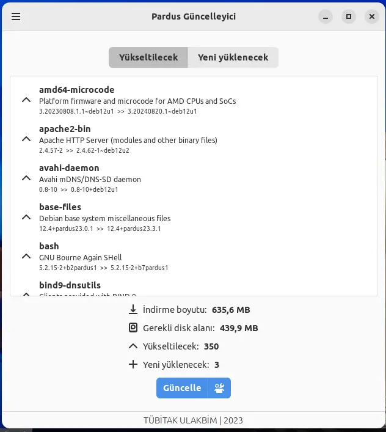Viewport: 386px width, 432px height.
Task: Click the Yükseltilecek count 350
Action: tap(211, 346)
